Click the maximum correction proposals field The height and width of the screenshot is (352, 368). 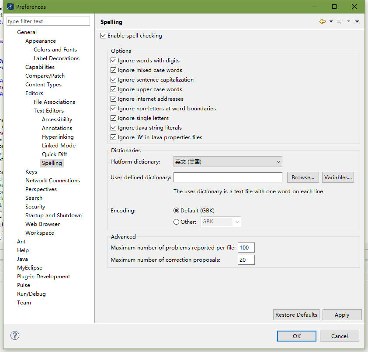click(246, 260)
